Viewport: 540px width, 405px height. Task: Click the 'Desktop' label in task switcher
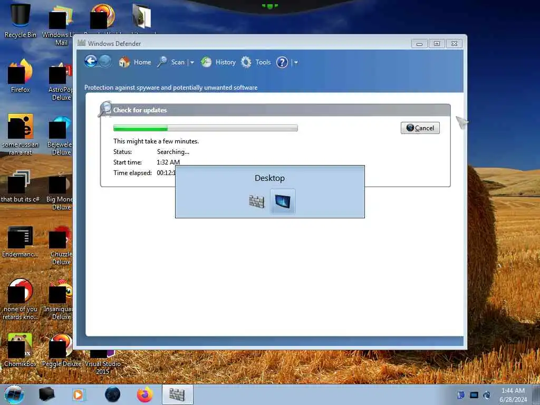[x=269, y=178]
